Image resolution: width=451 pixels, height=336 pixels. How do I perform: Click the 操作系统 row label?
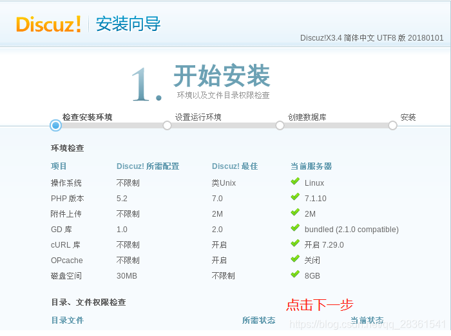[66, 183]
